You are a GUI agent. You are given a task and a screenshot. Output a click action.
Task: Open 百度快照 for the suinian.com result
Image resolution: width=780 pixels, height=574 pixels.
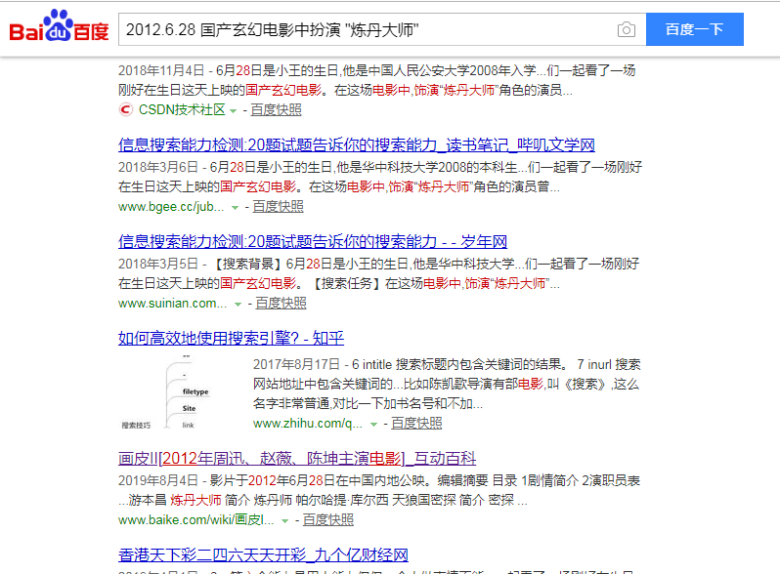(x=282, y=303)
